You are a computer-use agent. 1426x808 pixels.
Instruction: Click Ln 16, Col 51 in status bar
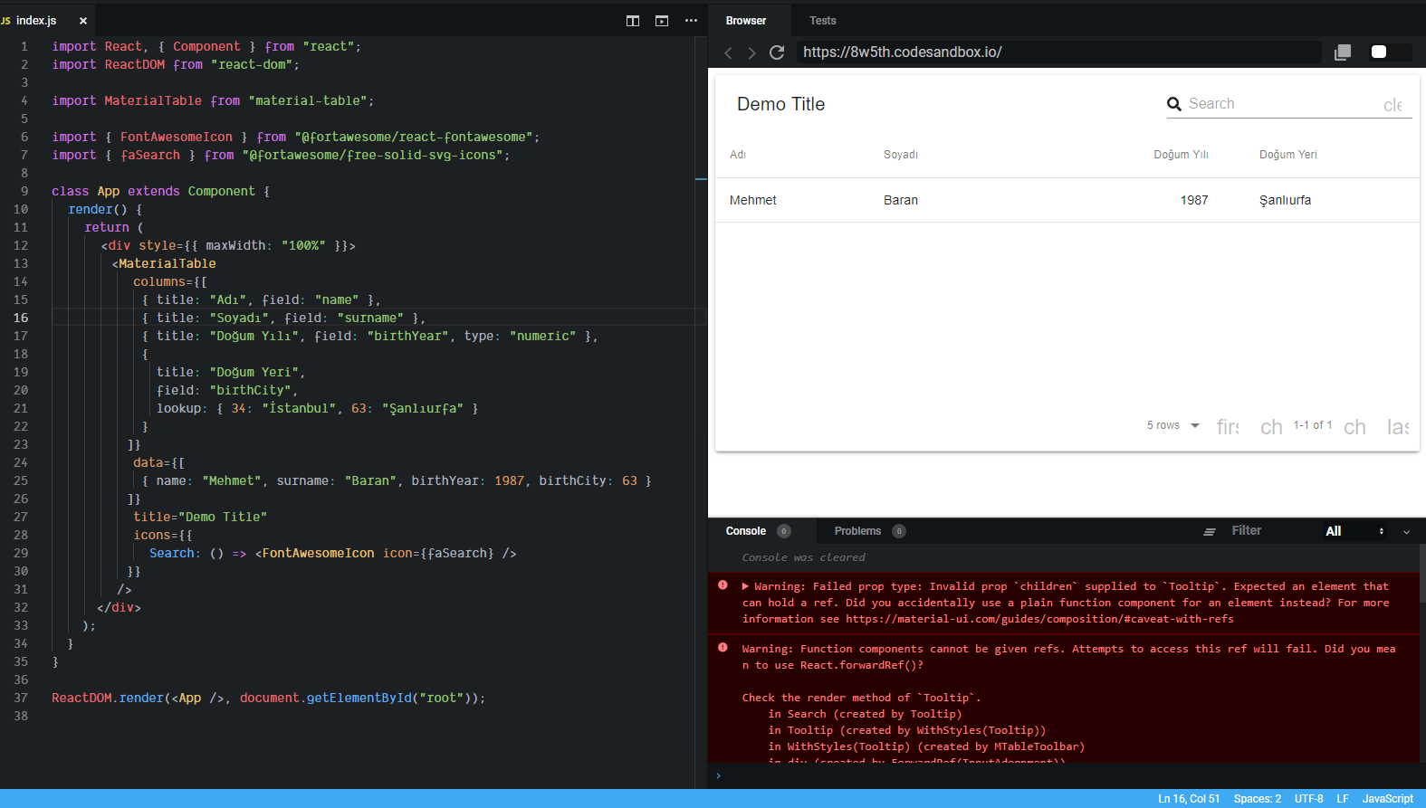click(1189, 799)
